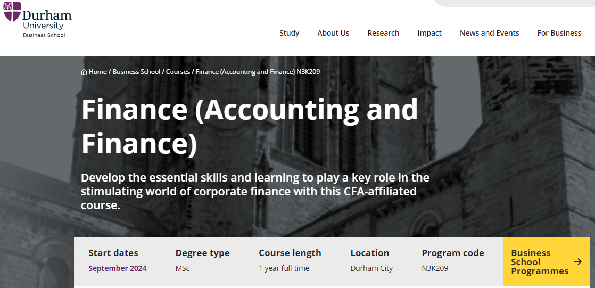Click the Home breadcrumb link
This screenshot has width=595, height=288.
98,72
